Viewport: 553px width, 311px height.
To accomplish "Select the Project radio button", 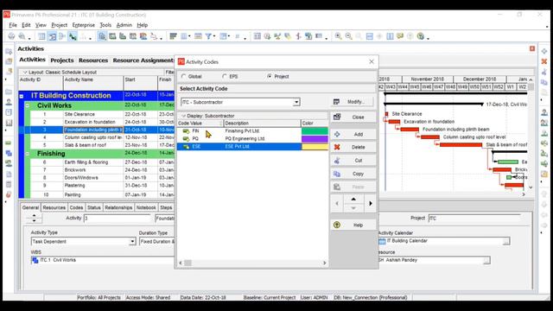I will point(270,76).
